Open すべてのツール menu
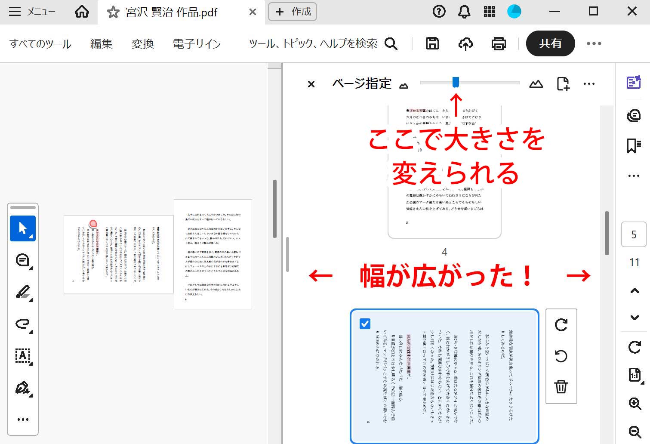 (x=40, y=43)
